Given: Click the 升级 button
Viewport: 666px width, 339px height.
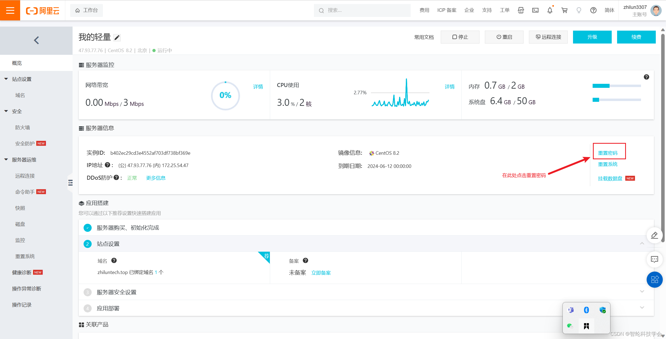Looking at the screenshot, I should (x=592, y=37).
